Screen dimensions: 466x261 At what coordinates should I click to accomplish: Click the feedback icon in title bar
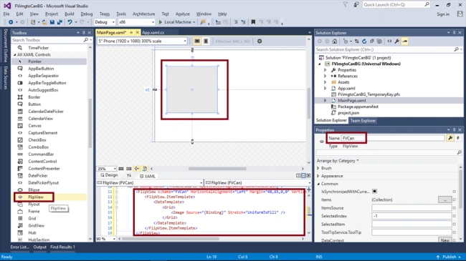[356, 4]
